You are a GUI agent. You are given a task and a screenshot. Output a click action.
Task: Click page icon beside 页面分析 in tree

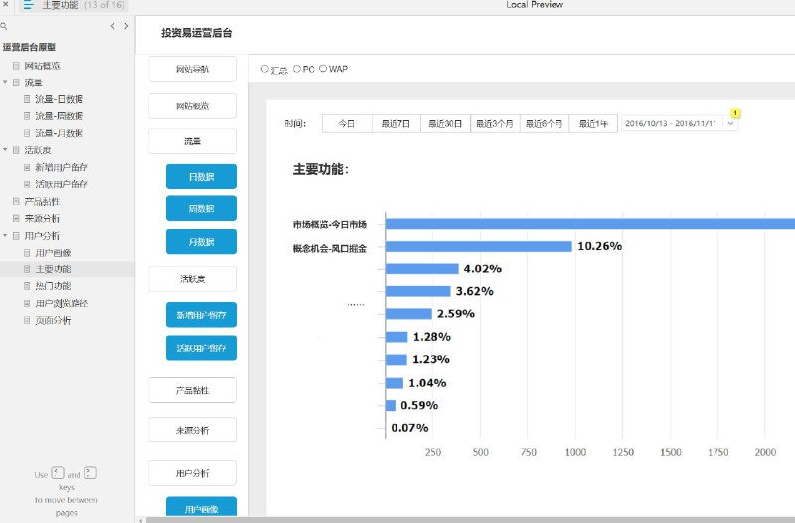(x=27, y=320)
